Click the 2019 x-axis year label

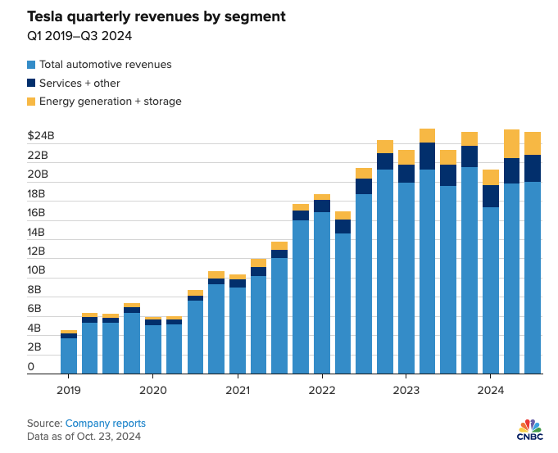tap(69, 391)
